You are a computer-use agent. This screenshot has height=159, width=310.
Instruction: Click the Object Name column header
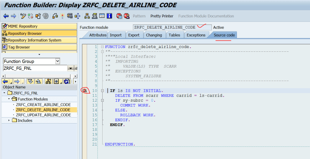tap(39, 87)
